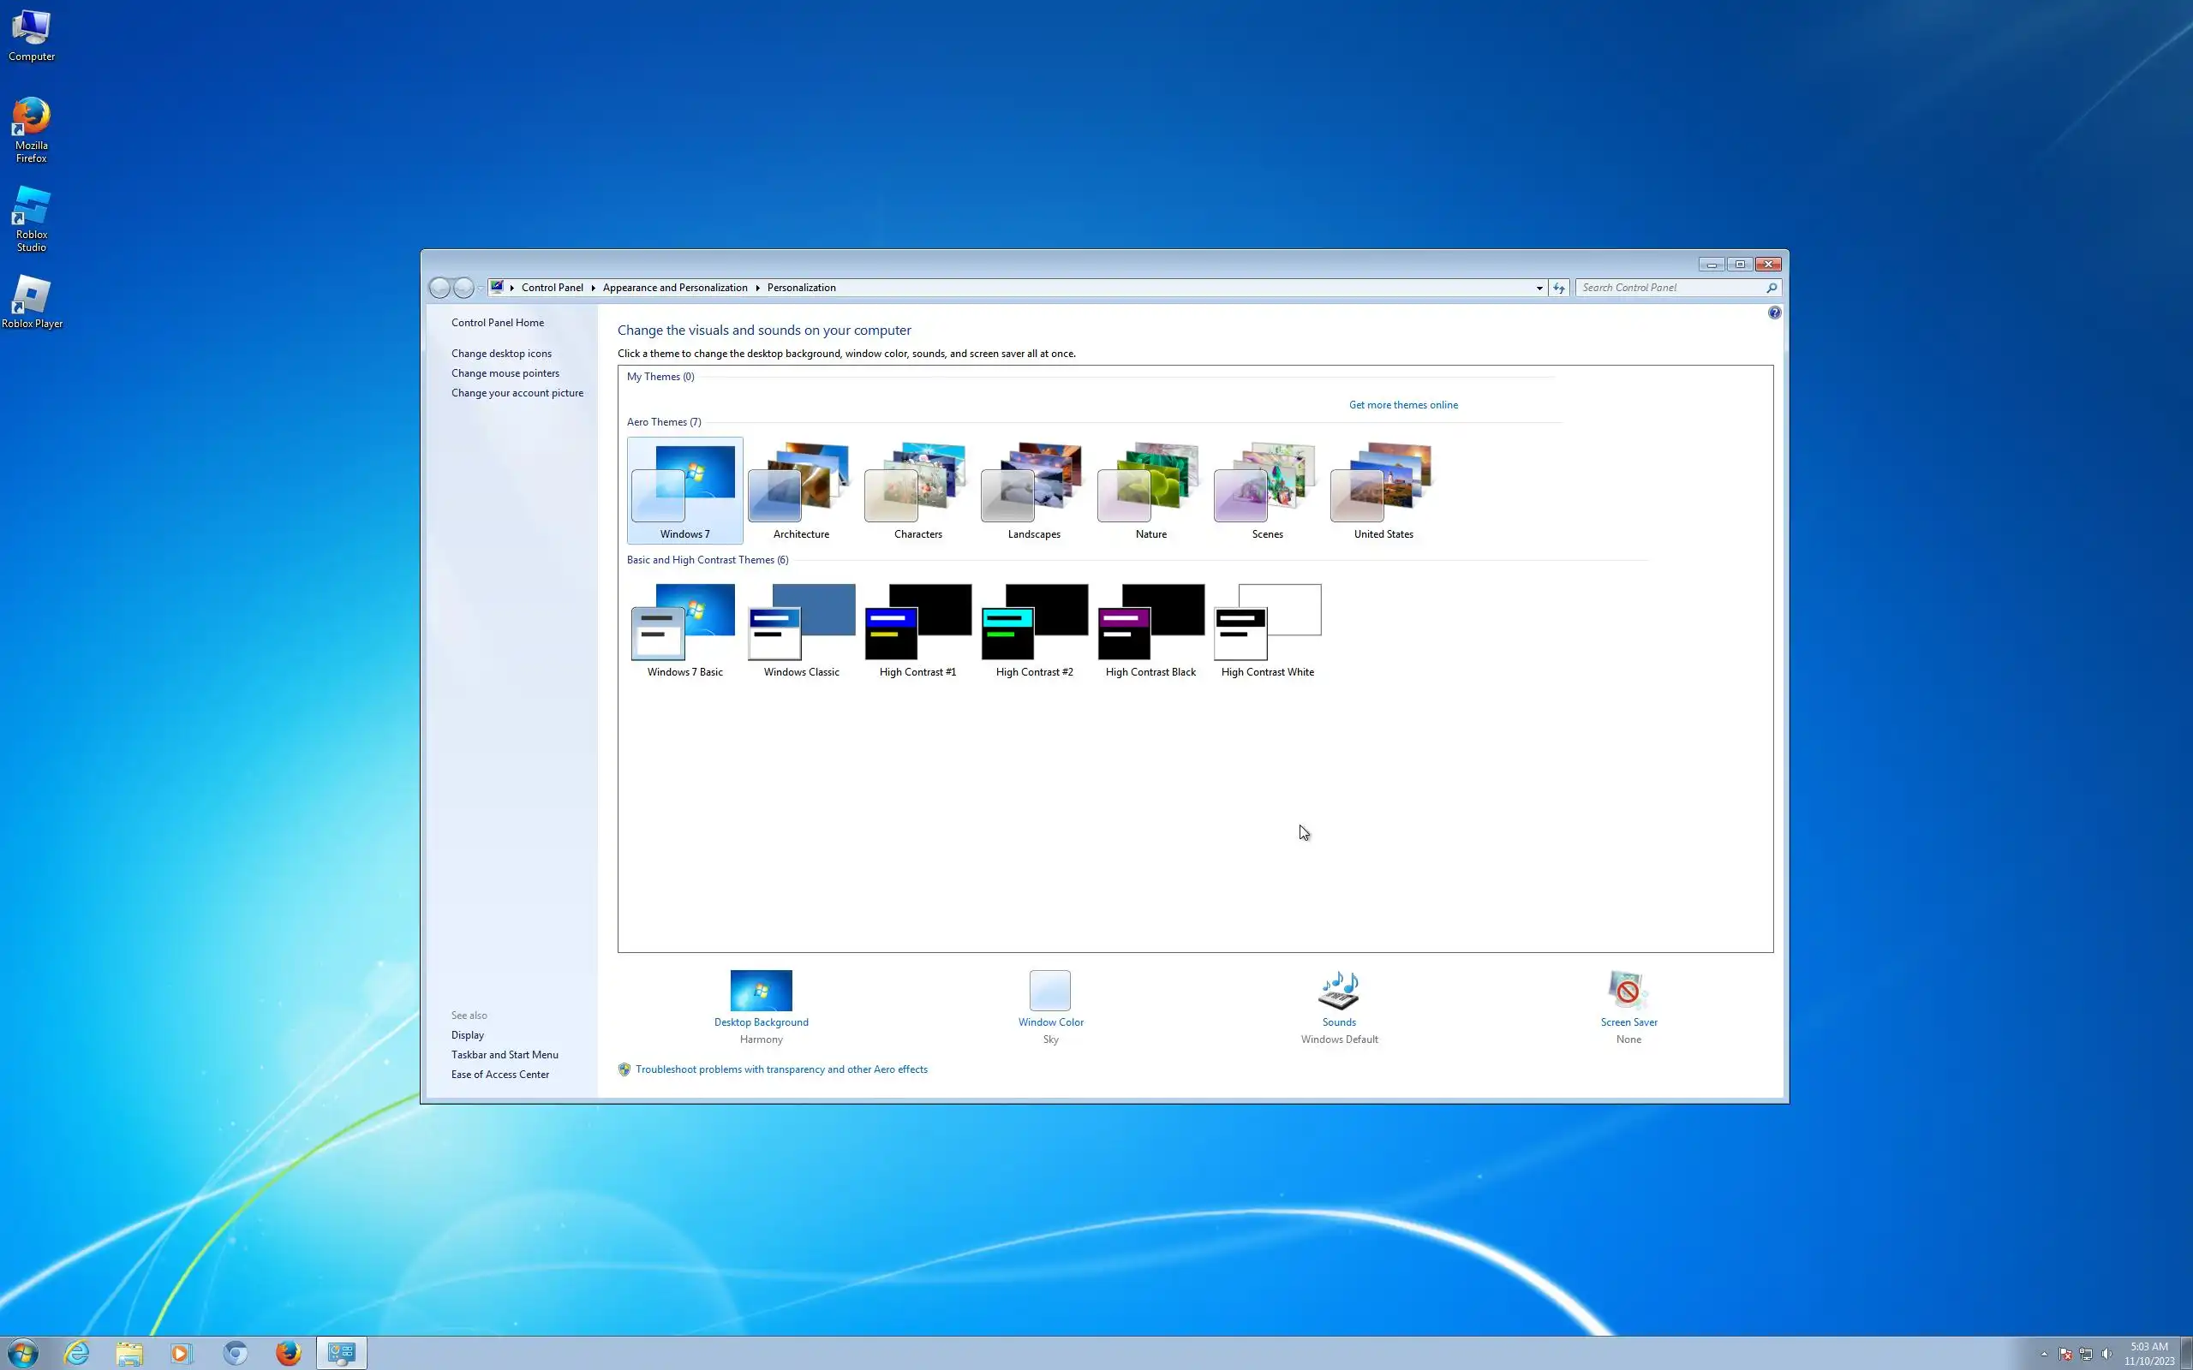Screen dimensions: 2193x1370
Task: Go to Appearance and Personalization breadcrumb
Action: click(x=674, y=289)
